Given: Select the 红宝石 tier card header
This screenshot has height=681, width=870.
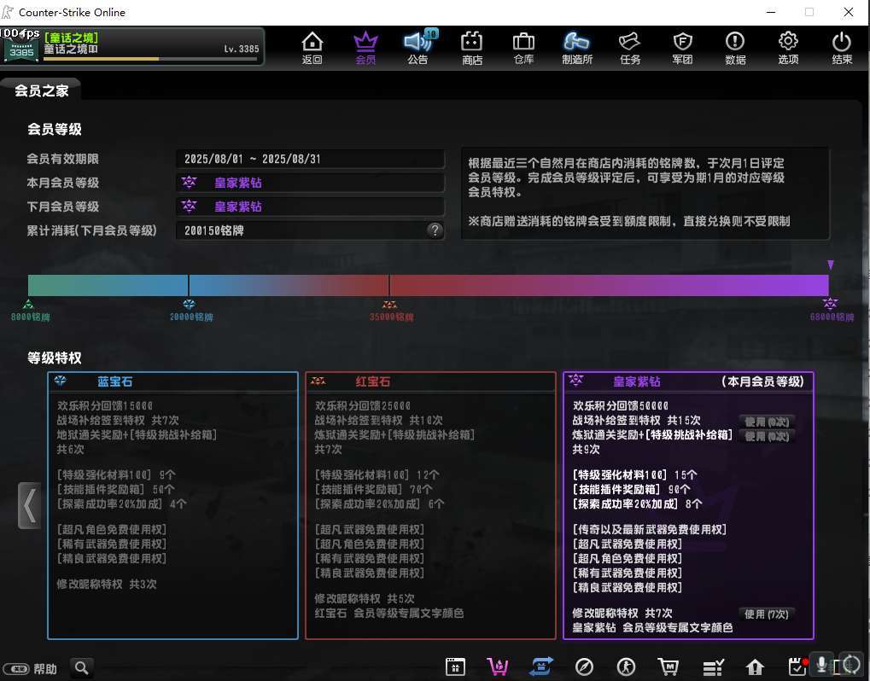Looking at the screenshot, I should (430, 381).
